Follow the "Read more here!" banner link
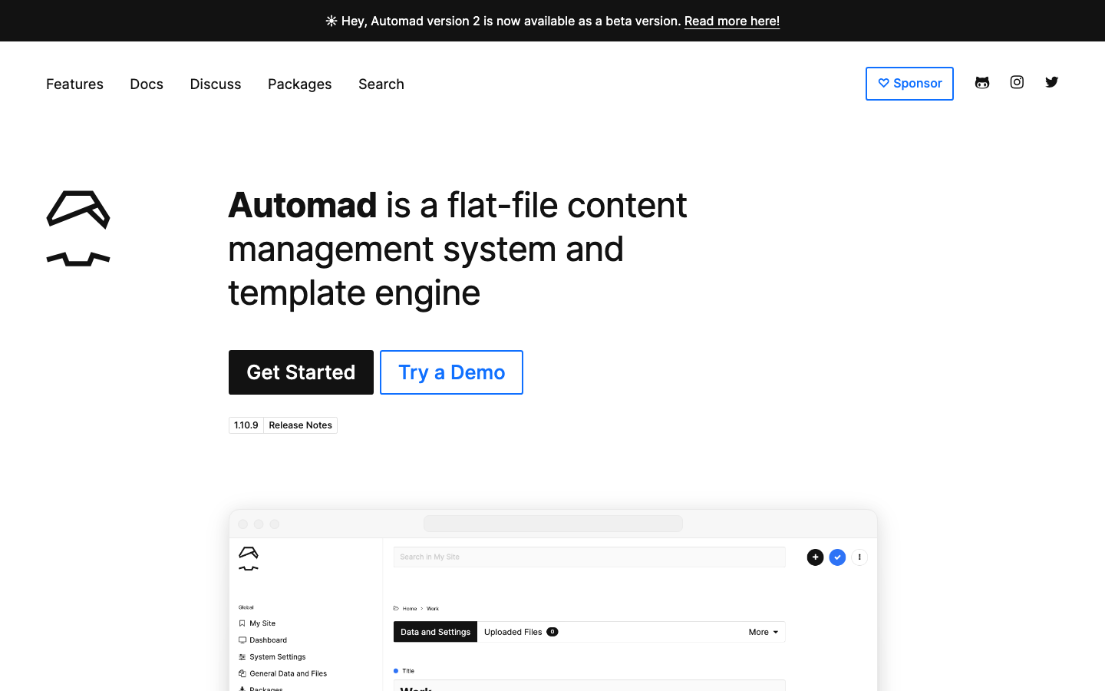This screenshot has width=1105, height=691. point(732,21)
